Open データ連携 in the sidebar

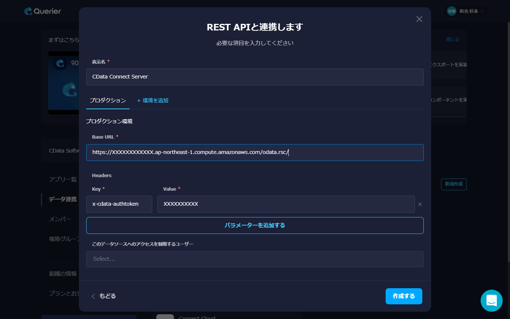[x=63, y=199]
